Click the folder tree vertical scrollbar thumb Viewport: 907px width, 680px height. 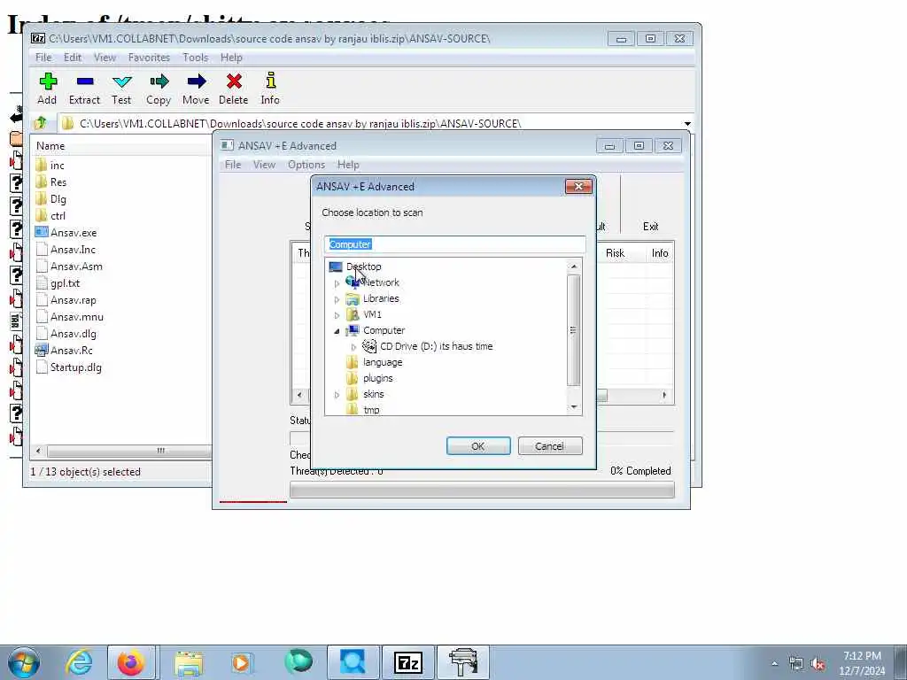click(x=573, y=330)
